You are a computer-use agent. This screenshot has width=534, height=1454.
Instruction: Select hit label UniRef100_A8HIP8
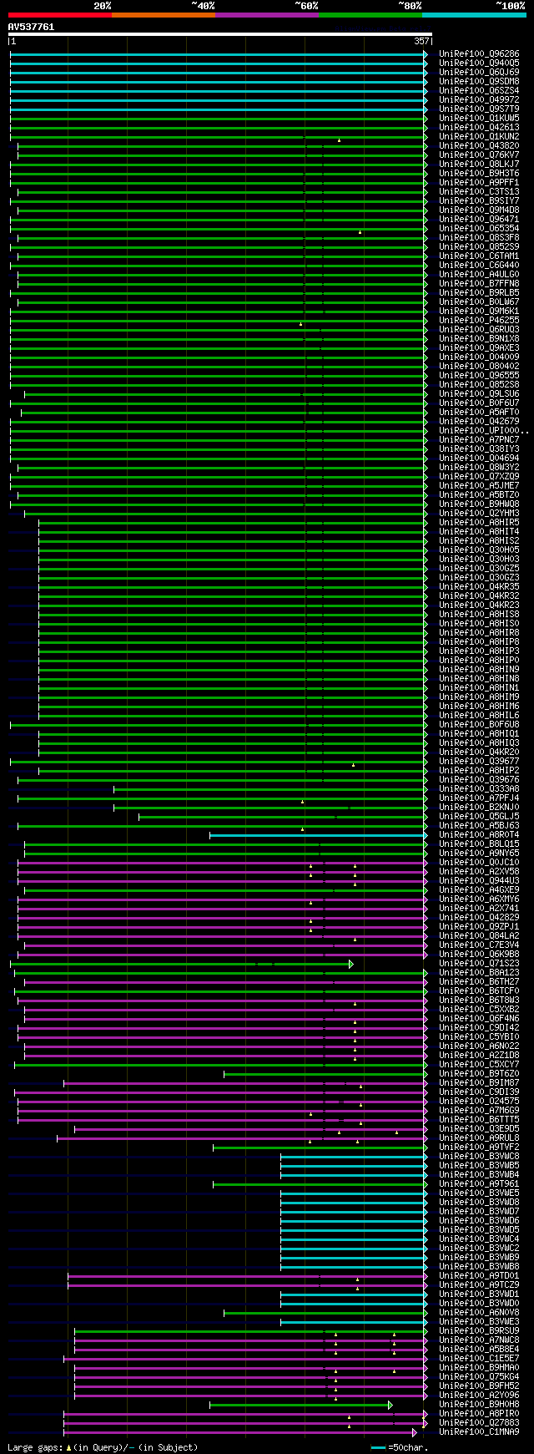tap(479, 642)
